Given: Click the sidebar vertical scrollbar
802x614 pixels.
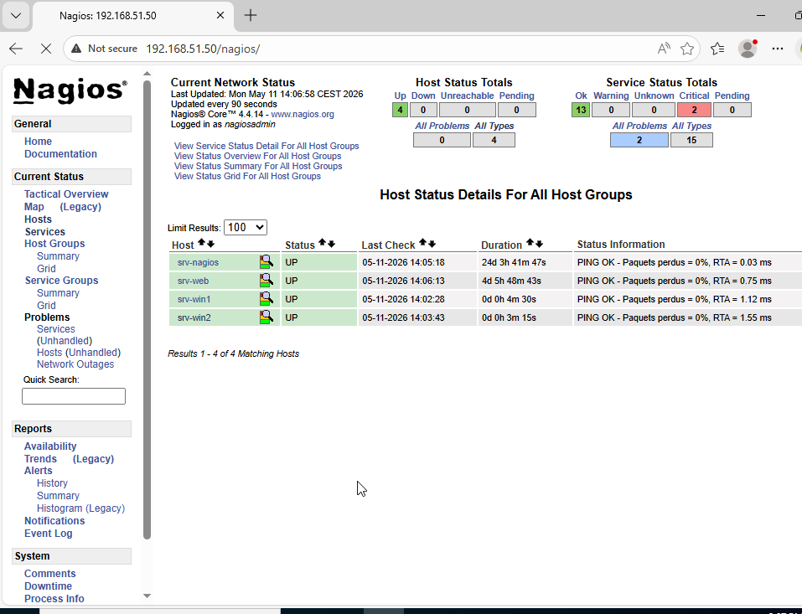Looking at the screenshot, I should click(x=147, y=310).
